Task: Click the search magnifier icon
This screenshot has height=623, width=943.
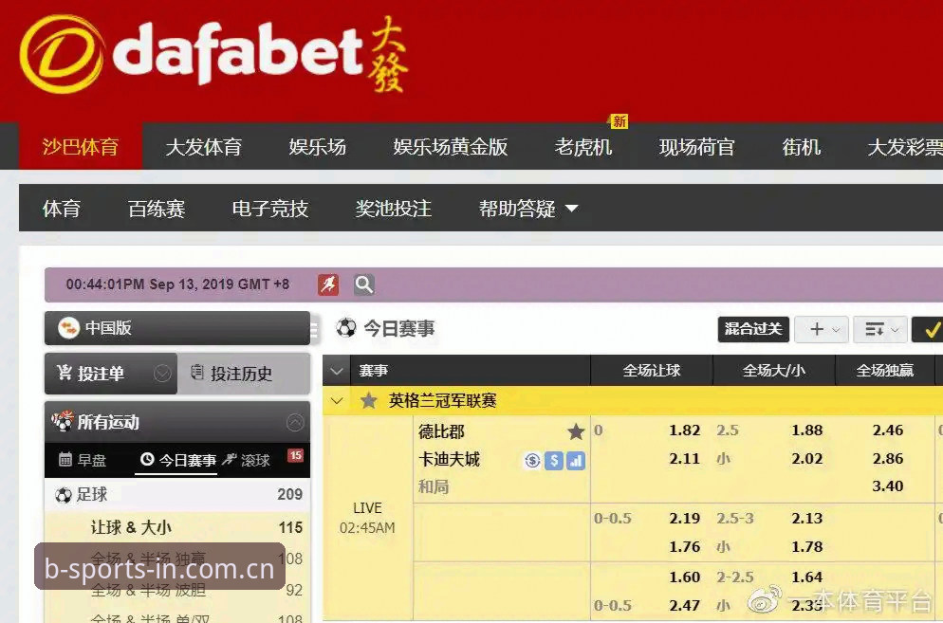Action: click(364, 284)
